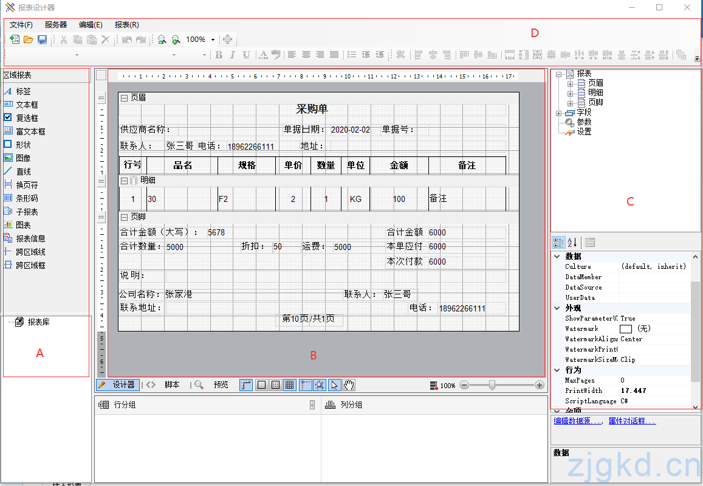Switch to the 设计器 designer tab
This screenshot has width=703, height=486.
pyautogui.click(x=117, y=385)
